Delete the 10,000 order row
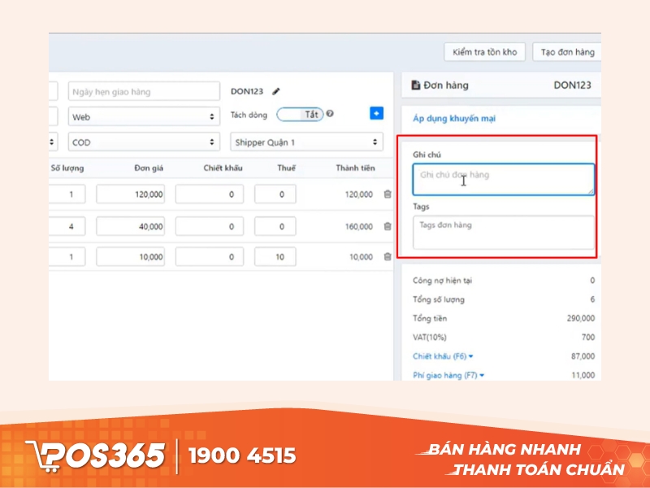The height and width of the screenshot is (488, 650). tap(387, 257)
